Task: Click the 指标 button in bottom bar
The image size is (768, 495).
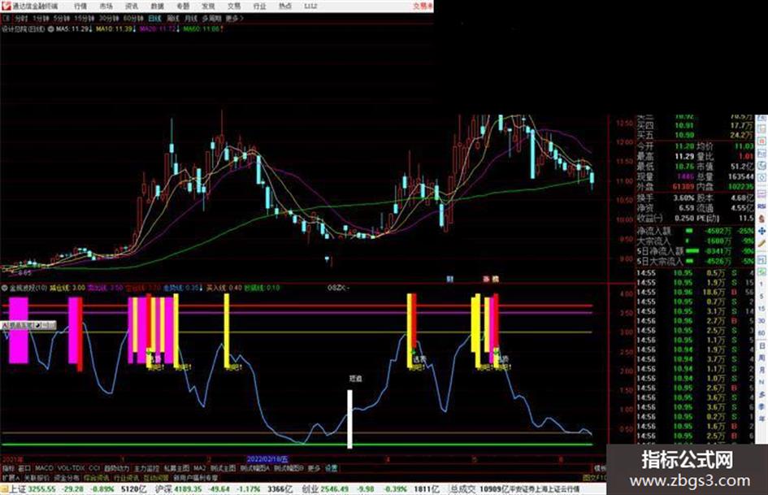Action: (8, 468)
